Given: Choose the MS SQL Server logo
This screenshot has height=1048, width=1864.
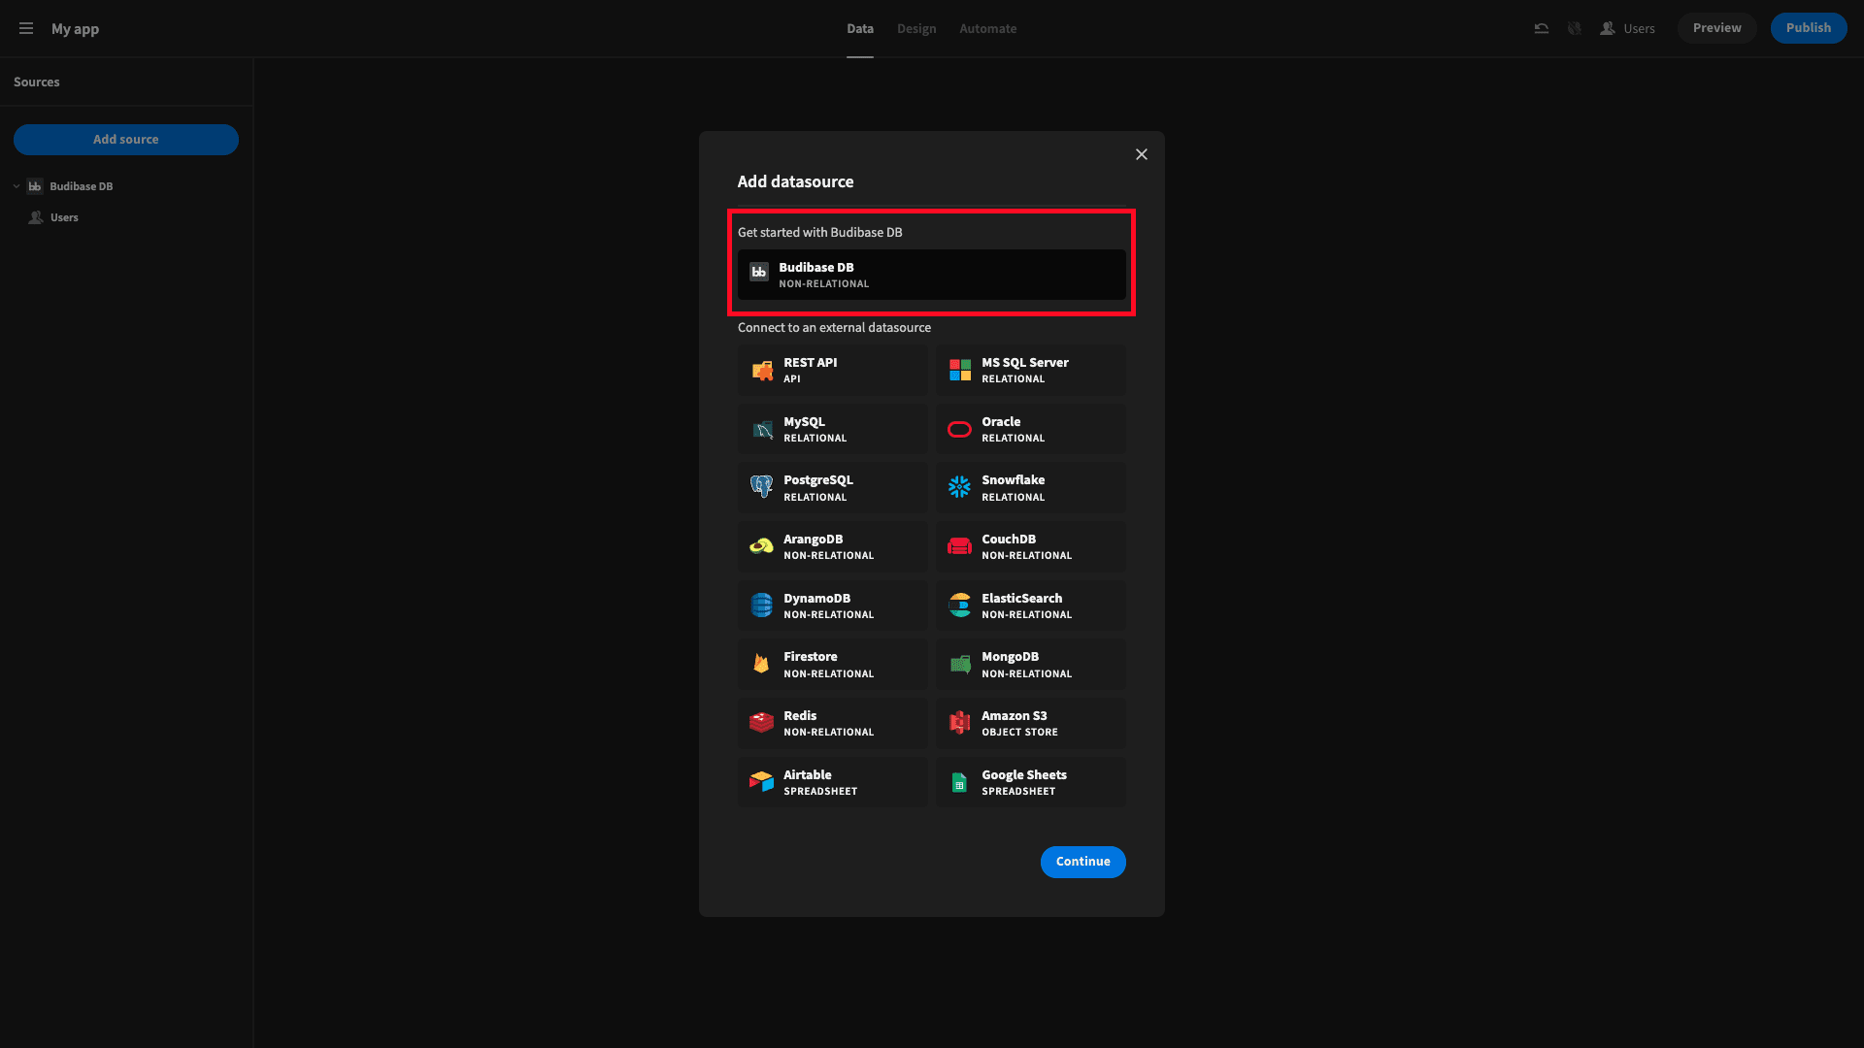Looking at the screenshot, I should 960,370.
